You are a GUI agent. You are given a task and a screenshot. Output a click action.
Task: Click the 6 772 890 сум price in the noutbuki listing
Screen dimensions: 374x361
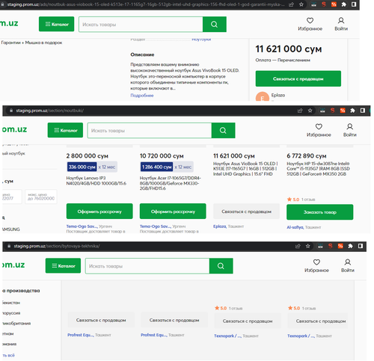coord(307,156)
